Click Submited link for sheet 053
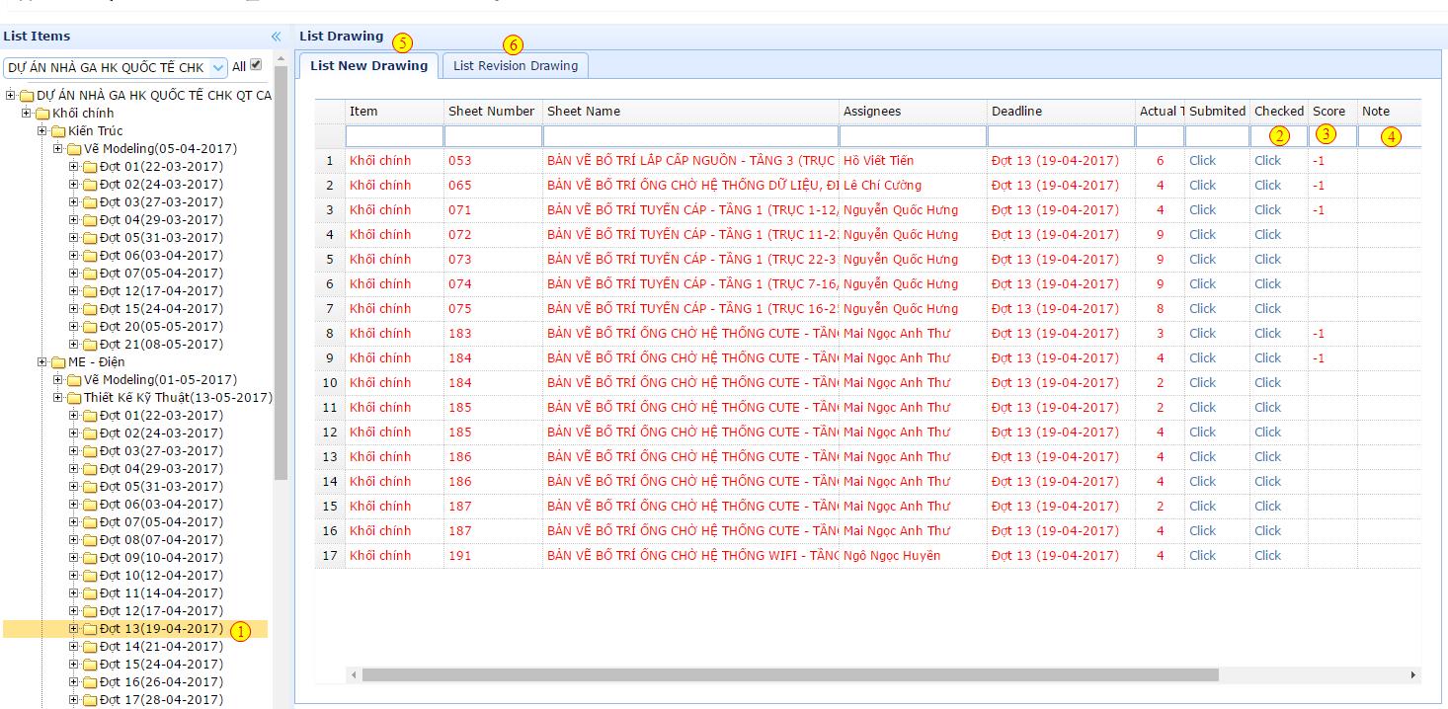This screenshot has width=1448, height=709. point(1202,161)
